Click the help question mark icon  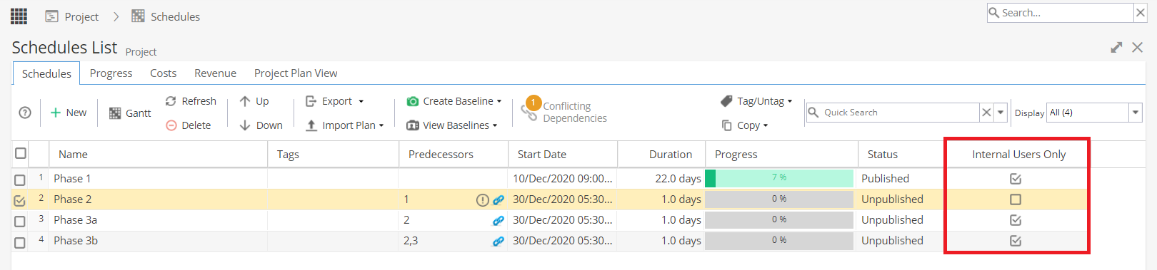click(25, 113)
